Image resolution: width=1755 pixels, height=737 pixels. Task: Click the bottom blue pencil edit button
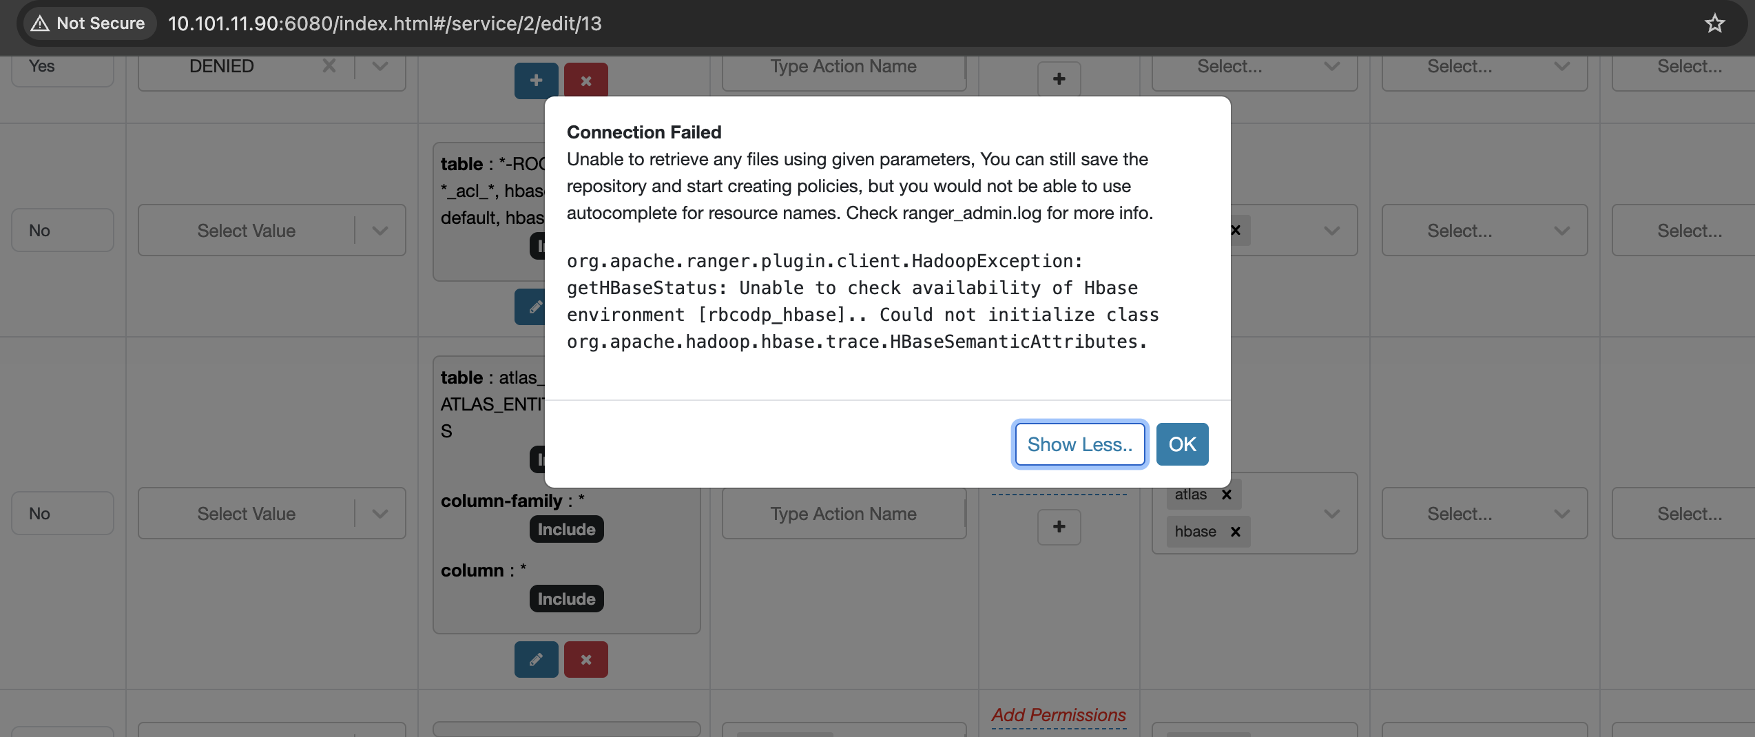point(536,659)
